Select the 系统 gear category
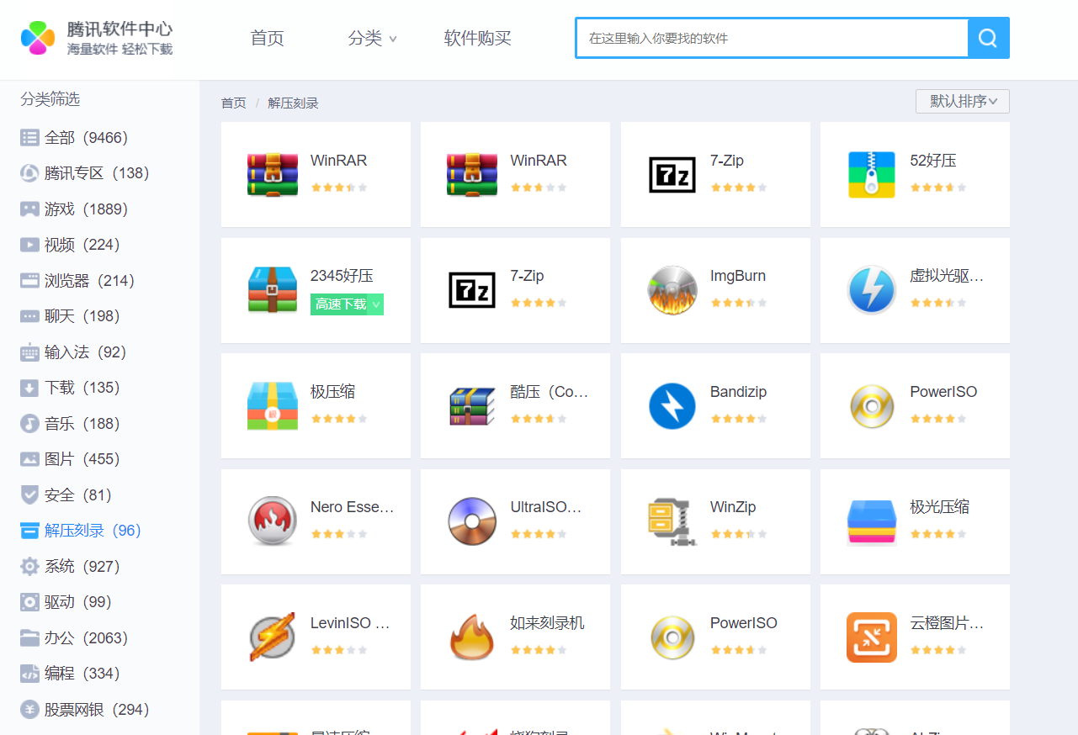Screen dimensions: 1078x735 coord(71,567)
